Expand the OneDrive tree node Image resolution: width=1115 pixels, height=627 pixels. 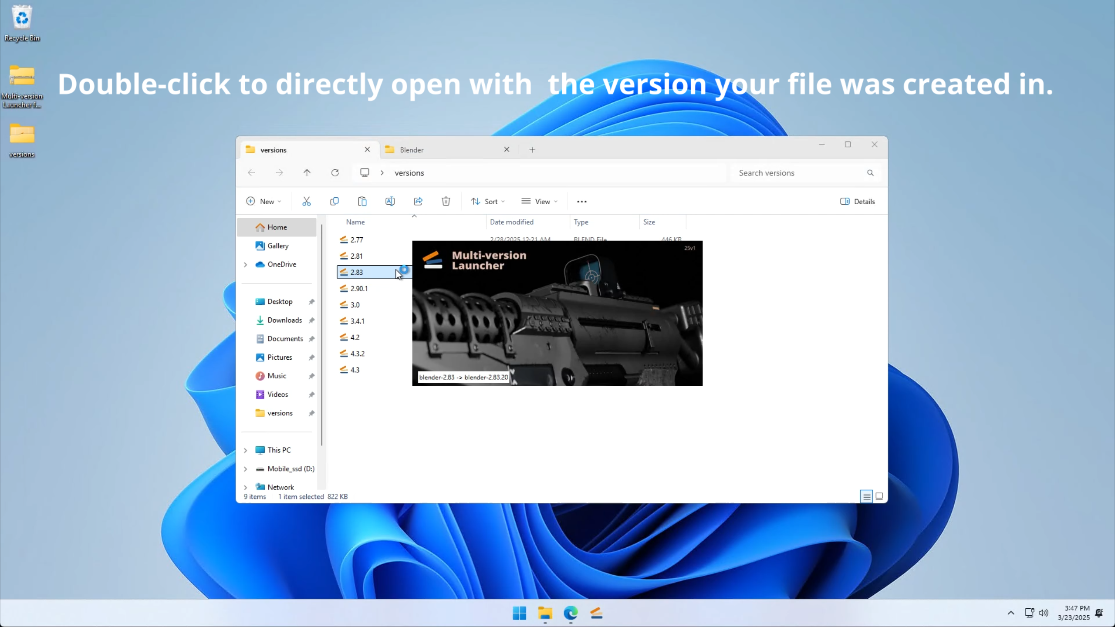click(x=245, y=265)
